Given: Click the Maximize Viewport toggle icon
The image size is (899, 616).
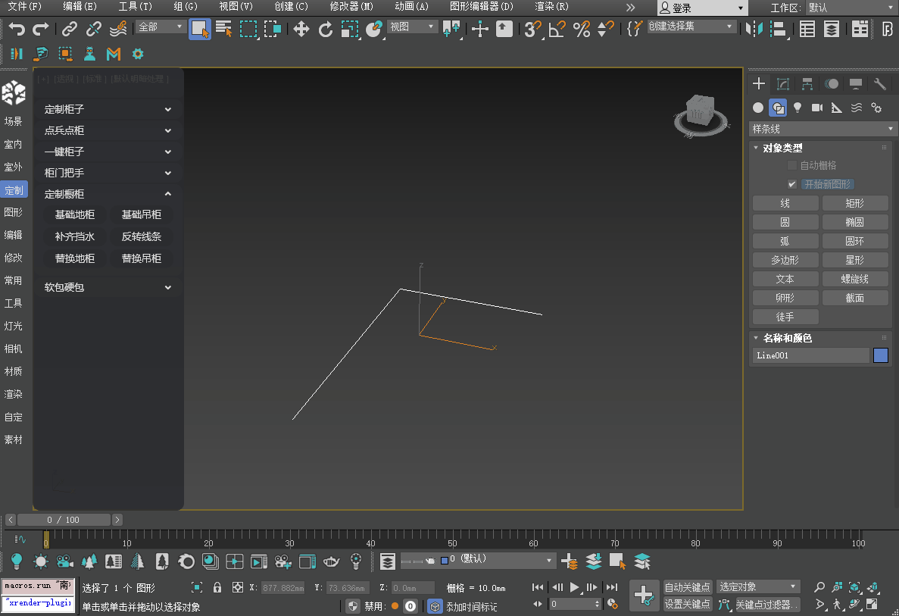Looking at the screenshot, I should coord(872,604).
